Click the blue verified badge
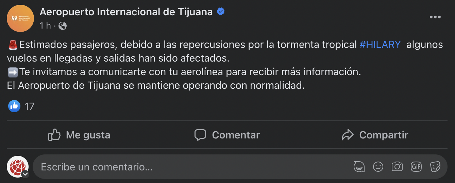 coord(221,12)
